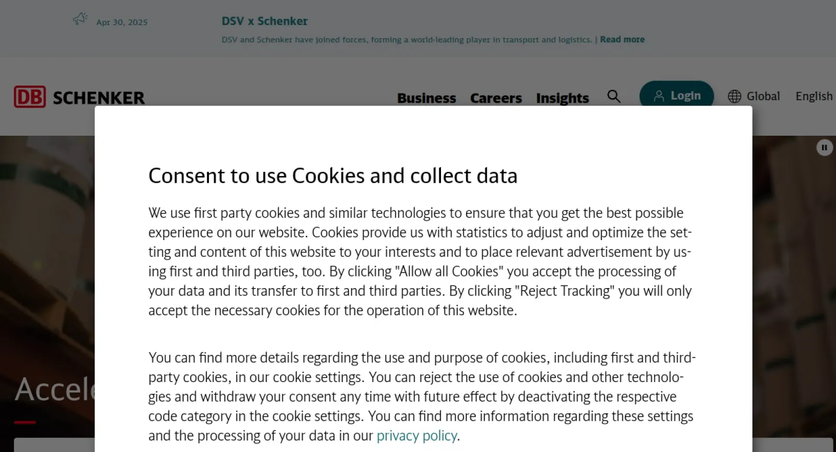Screen dimensions: 836x452
Task: Expand the Insights menu
Action: [x=562, y=98]
